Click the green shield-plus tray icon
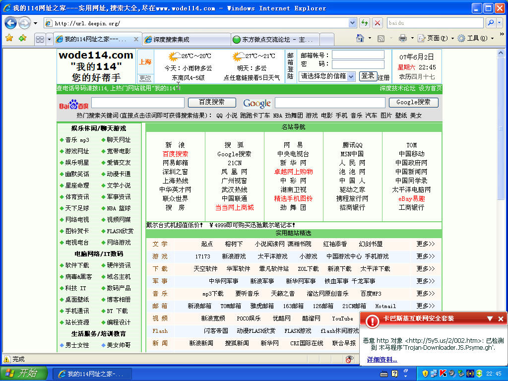This screenshot has width=508, height=381. coord(479,374)
